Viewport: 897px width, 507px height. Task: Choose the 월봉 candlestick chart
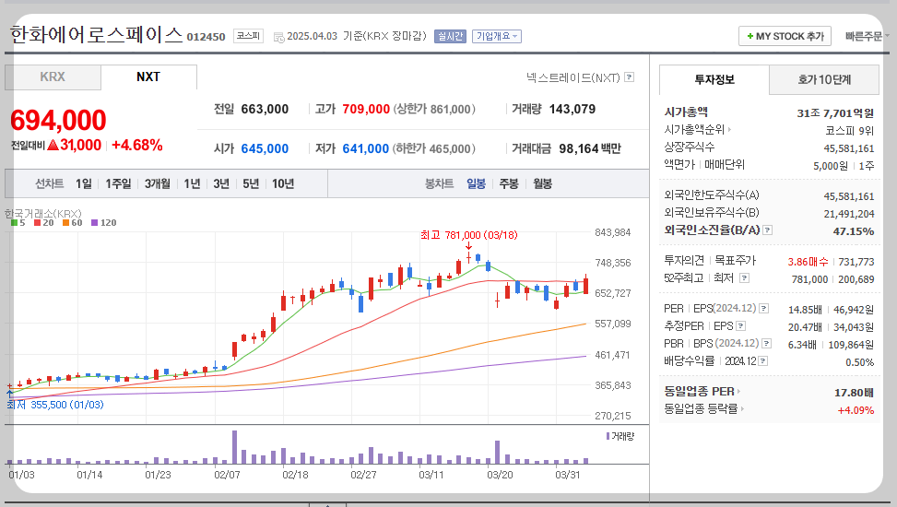(x=542, y=183)
